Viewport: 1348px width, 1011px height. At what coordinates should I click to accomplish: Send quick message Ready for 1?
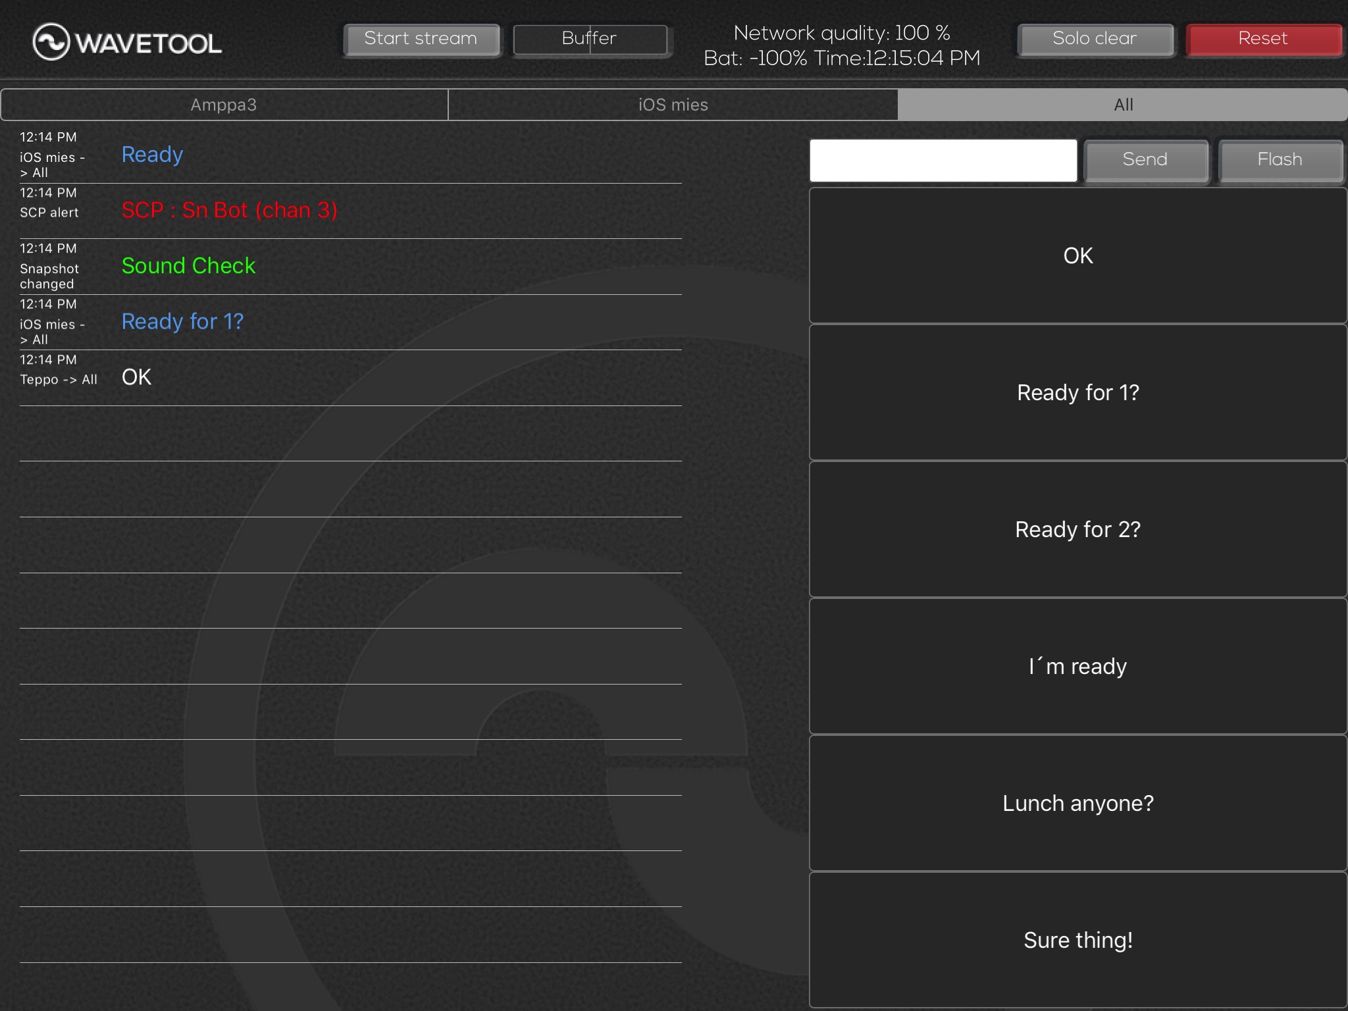[1078, 392]
